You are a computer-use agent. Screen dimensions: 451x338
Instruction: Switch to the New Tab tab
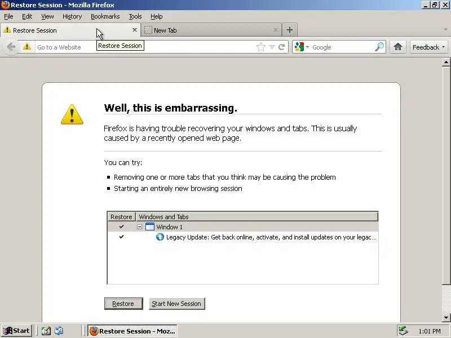pyautogui.click(x=211, y=30)
